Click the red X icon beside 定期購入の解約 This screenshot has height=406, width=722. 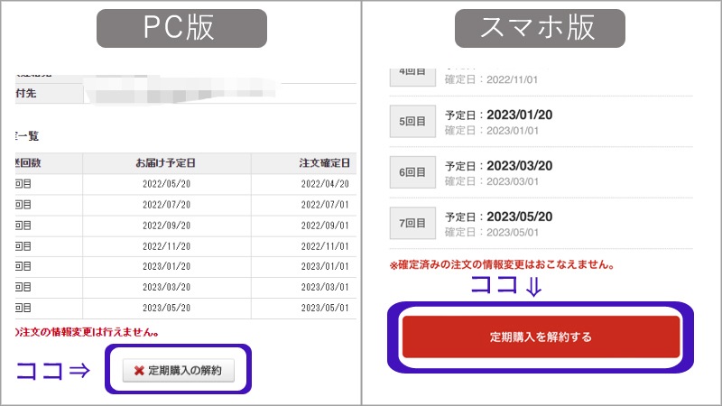tap(139, 370)
